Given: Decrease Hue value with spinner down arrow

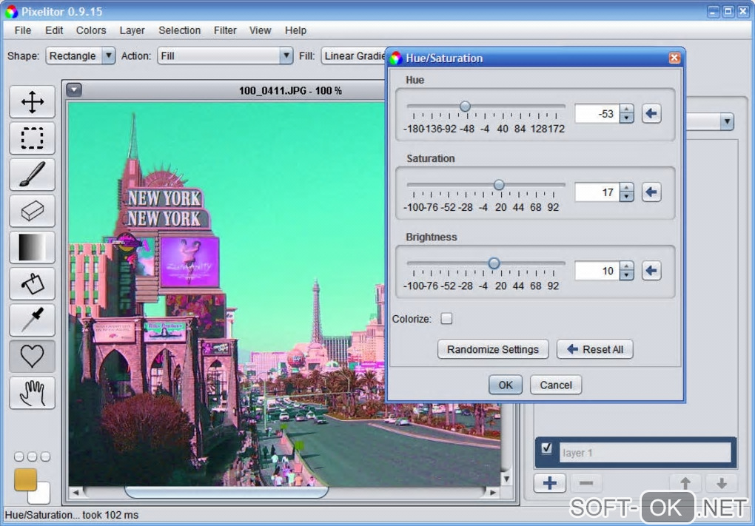Looking at the screenshot, I should point(626,118).
